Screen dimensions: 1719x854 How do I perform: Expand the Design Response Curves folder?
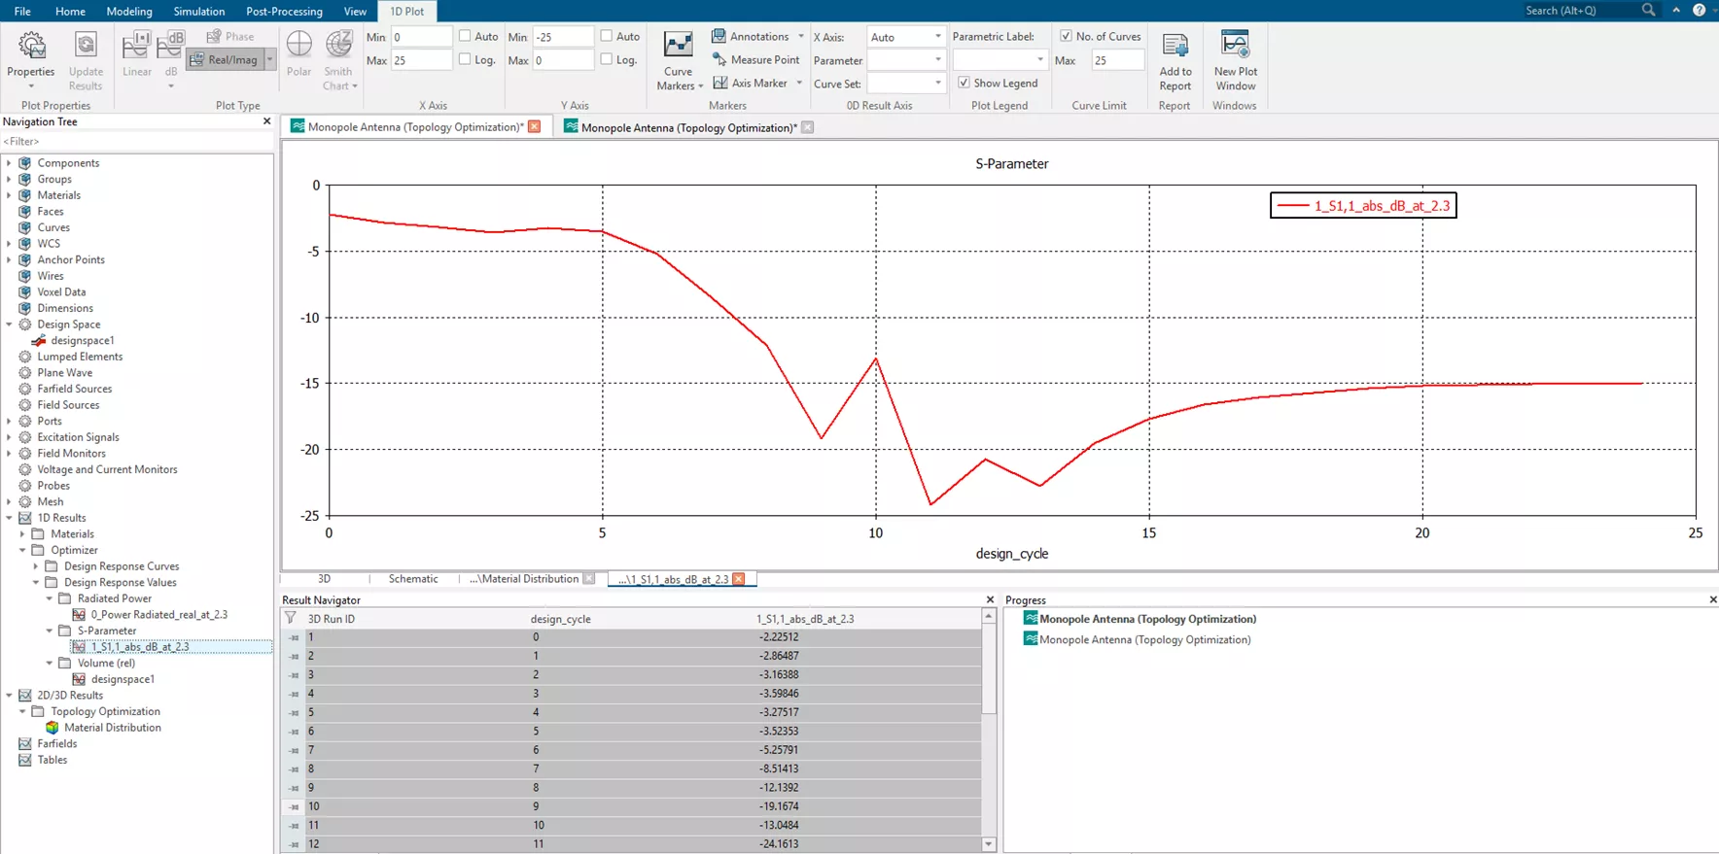(x=36, y=566)
